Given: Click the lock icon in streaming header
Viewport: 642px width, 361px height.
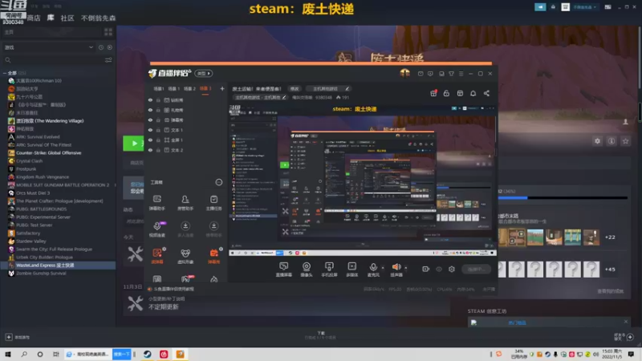Looking at the screenshot, I should tap(446, 93).
